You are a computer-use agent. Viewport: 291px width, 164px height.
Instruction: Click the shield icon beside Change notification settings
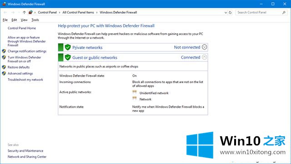(x=4, y=51)
